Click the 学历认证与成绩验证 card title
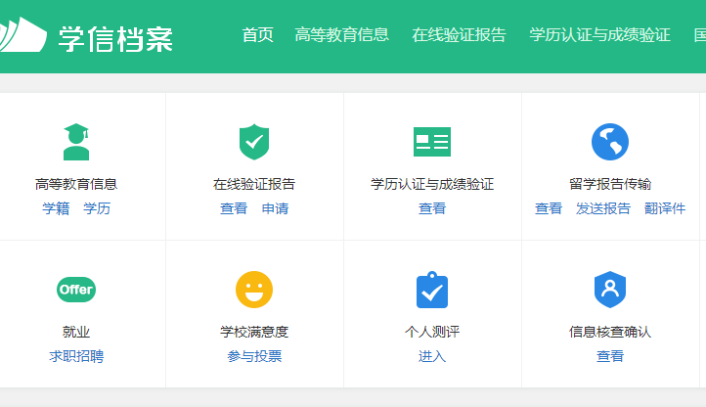Viewport: 706px width, 407px height. coord(432,184)
